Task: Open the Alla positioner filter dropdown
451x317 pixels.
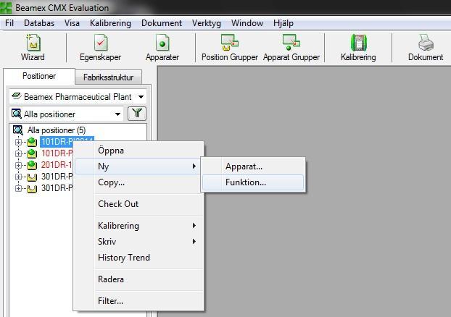Action: [117, 114]
